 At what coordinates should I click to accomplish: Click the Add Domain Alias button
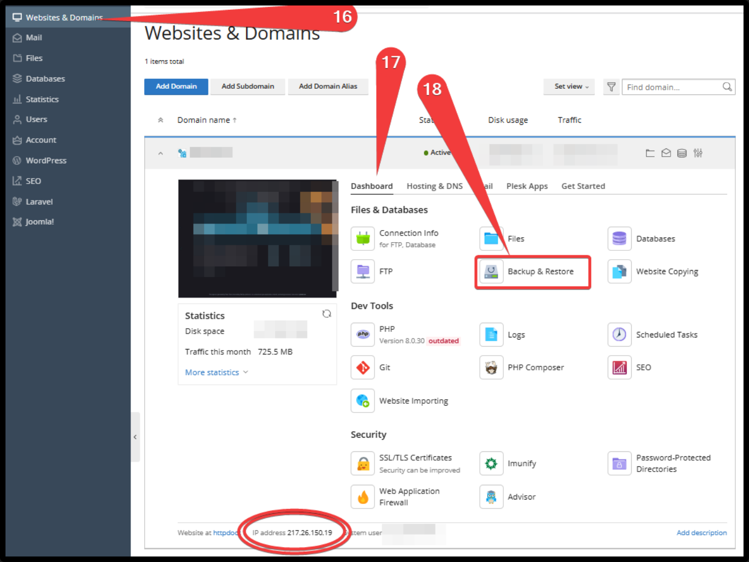[x=328, y=87]
